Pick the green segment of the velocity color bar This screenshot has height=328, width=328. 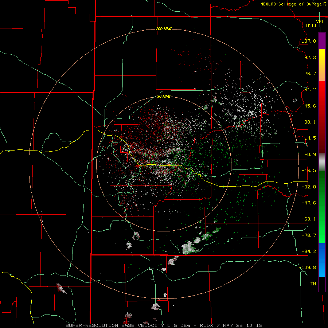coord(322,207)
